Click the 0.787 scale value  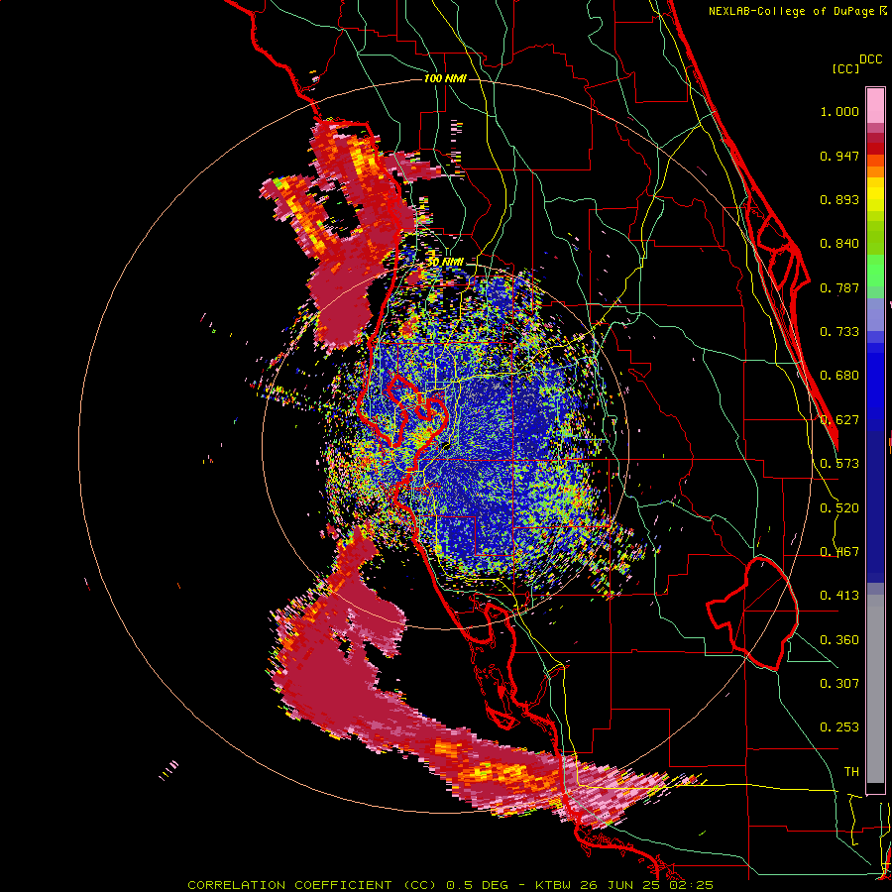tap(839, 287)
